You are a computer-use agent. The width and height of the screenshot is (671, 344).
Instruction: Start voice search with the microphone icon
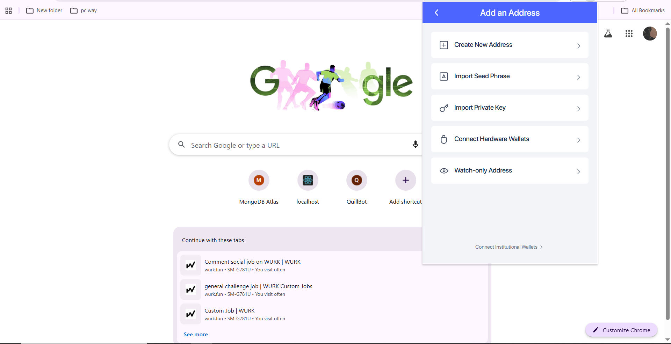pyautogui.click(x=415, y=144)
